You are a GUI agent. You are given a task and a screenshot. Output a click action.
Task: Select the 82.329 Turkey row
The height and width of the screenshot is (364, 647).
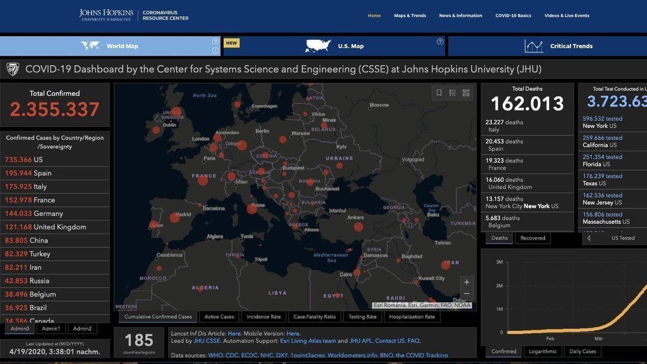(54, 254)
